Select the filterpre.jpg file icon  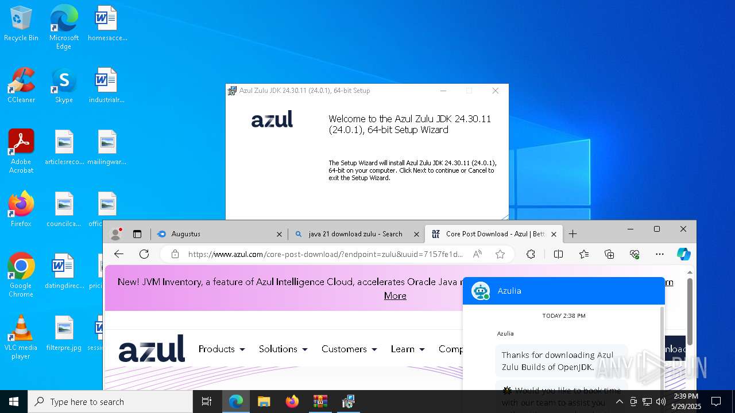(64, 333)
